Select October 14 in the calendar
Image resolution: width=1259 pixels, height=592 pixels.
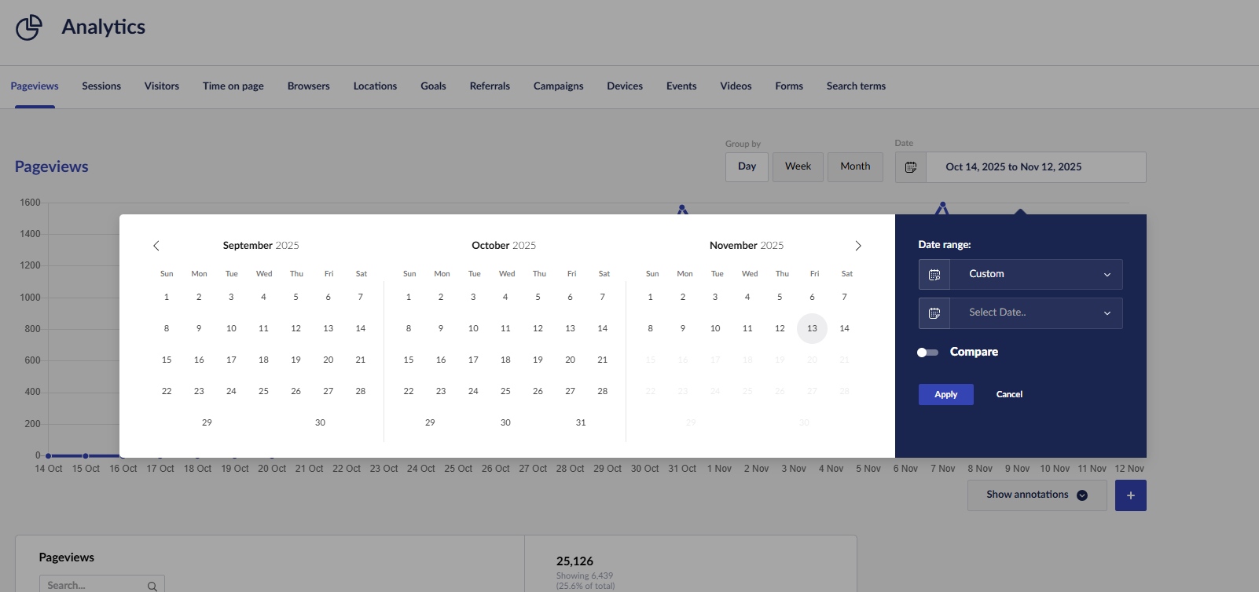coord(602,328)
